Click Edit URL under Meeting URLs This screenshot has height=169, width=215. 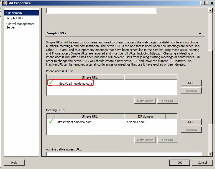click(168, 140)
